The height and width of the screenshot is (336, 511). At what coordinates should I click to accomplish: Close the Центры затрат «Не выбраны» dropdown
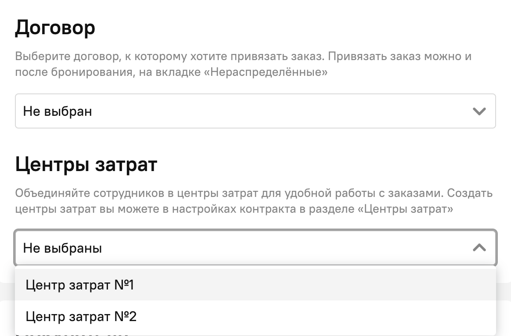click(255, 248)
